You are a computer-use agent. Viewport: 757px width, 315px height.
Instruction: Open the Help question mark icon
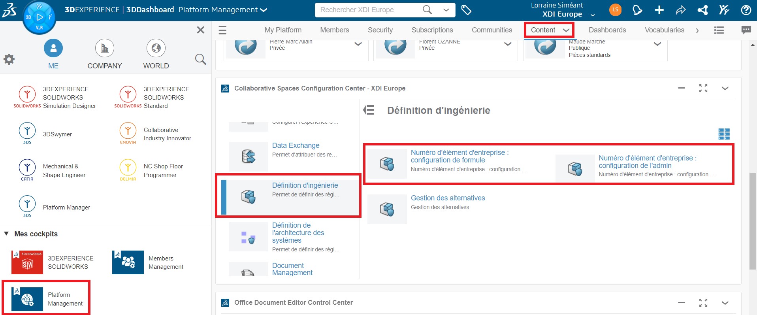click(746, 10)
